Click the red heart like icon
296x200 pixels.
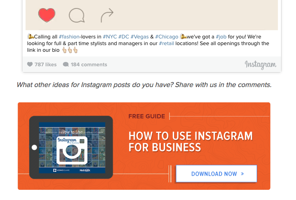(x=47, y=15)
